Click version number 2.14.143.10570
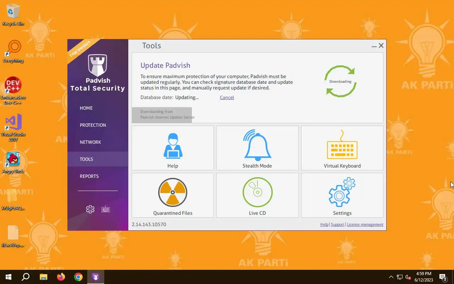This screenshot has height=284, width=454. tap(149, 224)
